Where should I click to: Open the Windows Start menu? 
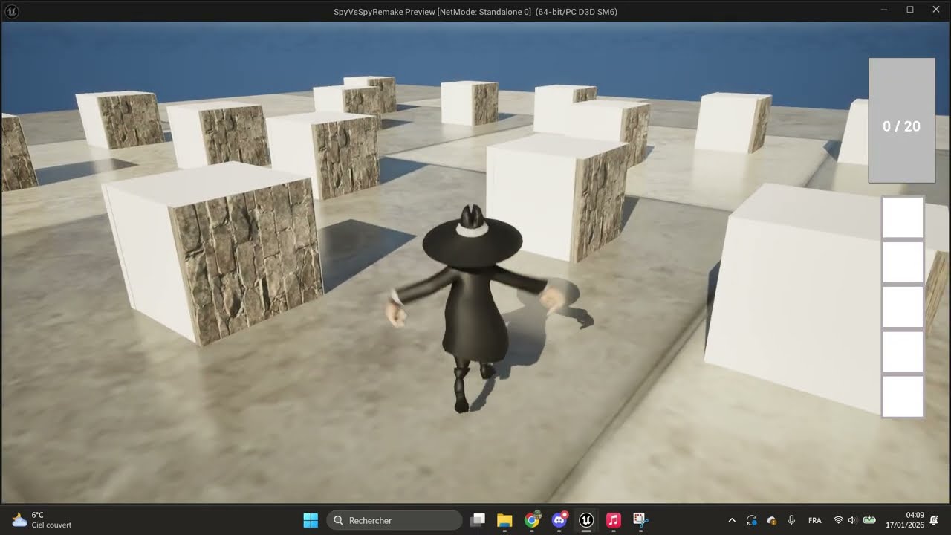311,520
